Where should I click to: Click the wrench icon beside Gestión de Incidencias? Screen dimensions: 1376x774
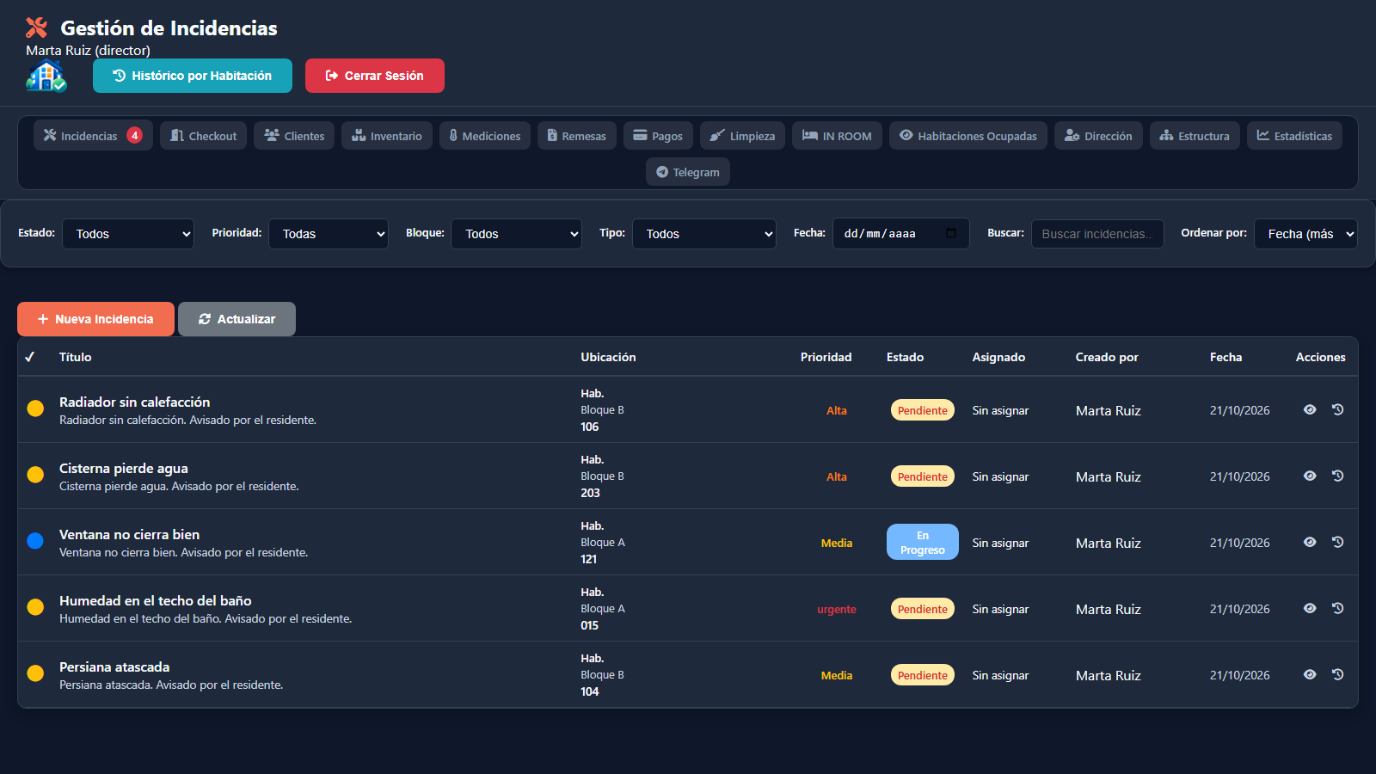click(x=37, y=28)
